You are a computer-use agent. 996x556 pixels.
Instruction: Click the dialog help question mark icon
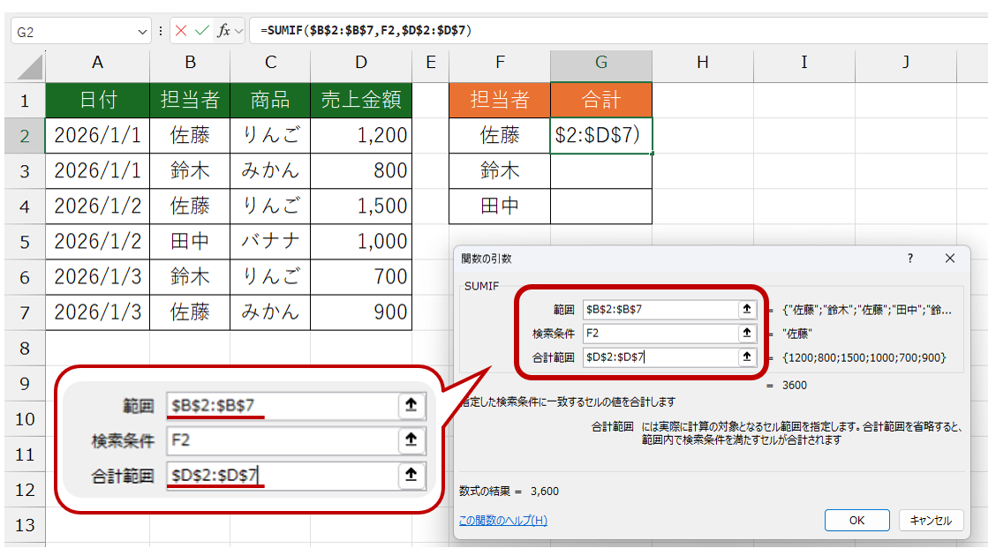[x=909, y=259]
